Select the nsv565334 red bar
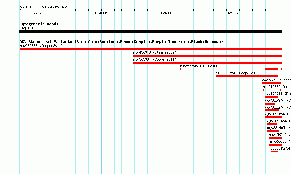The height and width of the screenshot is (174, 291). (x=208, y=63)
